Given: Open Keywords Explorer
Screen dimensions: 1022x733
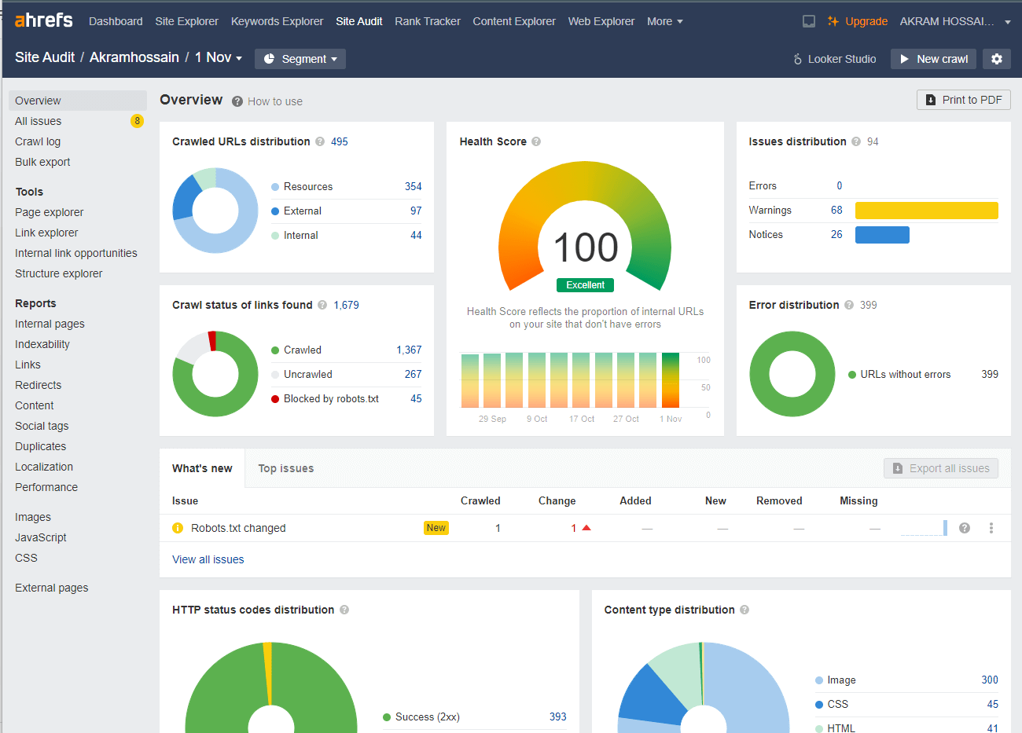Looking at the screenshot, I should coord(277,21).
